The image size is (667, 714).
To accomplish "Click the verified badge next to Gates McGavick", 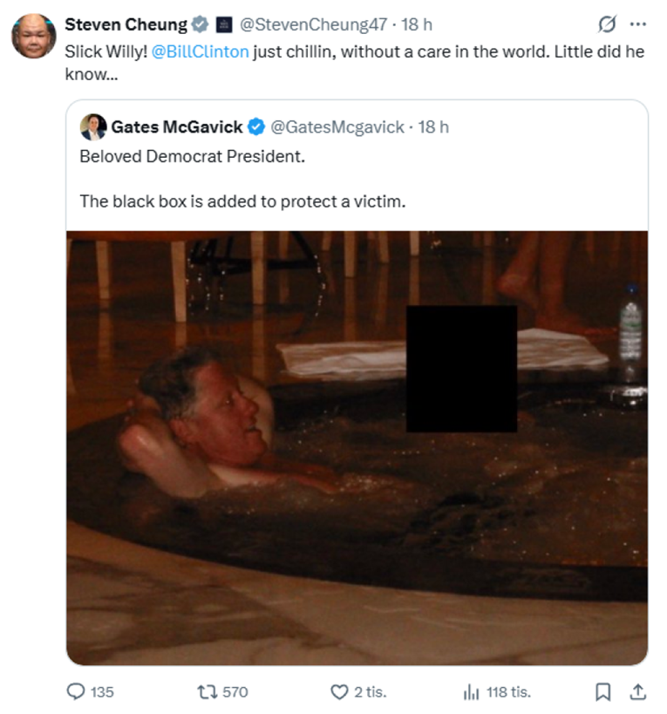I will click(256, 127).
